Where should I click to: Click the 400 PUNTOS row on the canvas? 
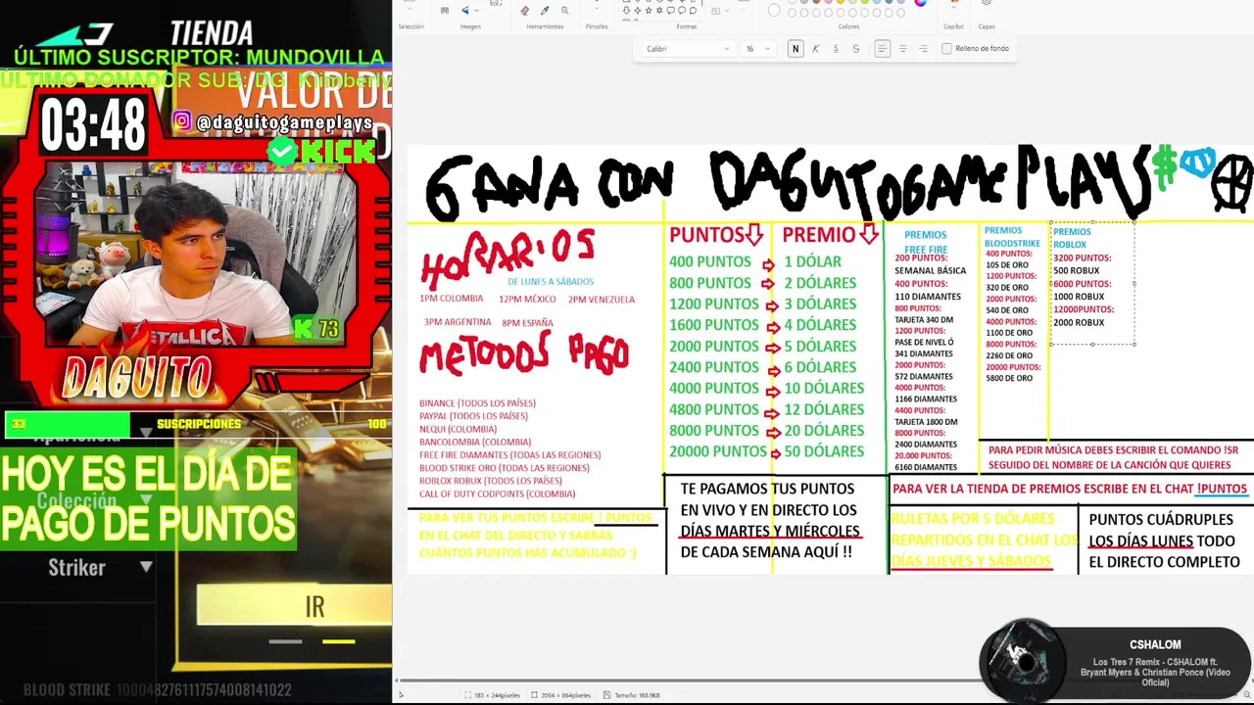click(710, 261)
